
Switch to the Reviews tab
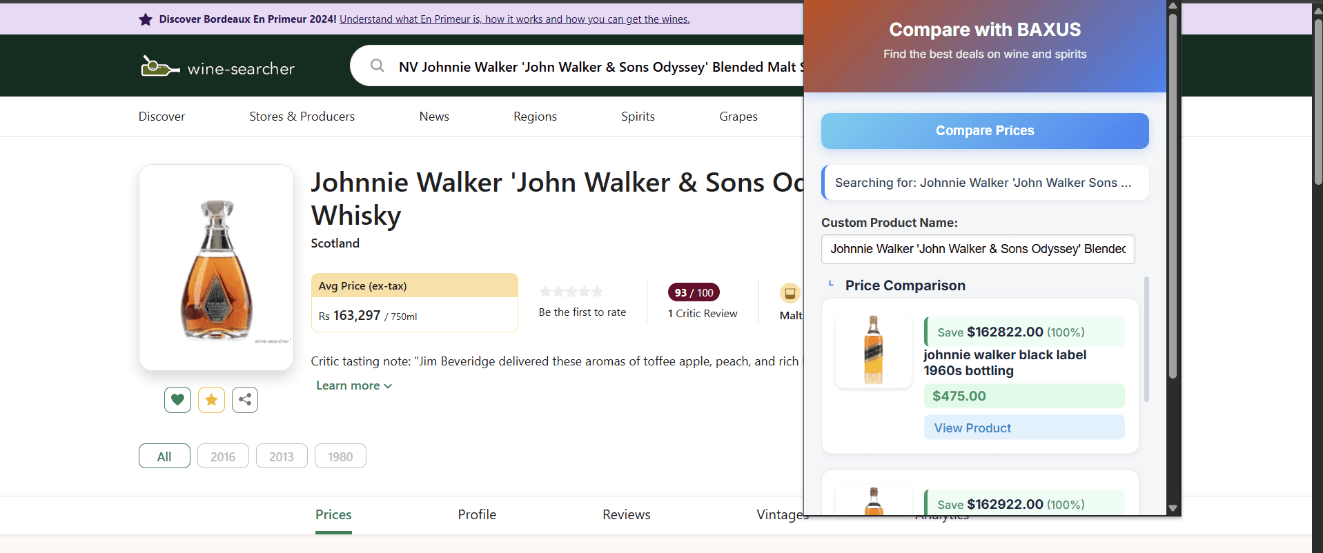626,514
